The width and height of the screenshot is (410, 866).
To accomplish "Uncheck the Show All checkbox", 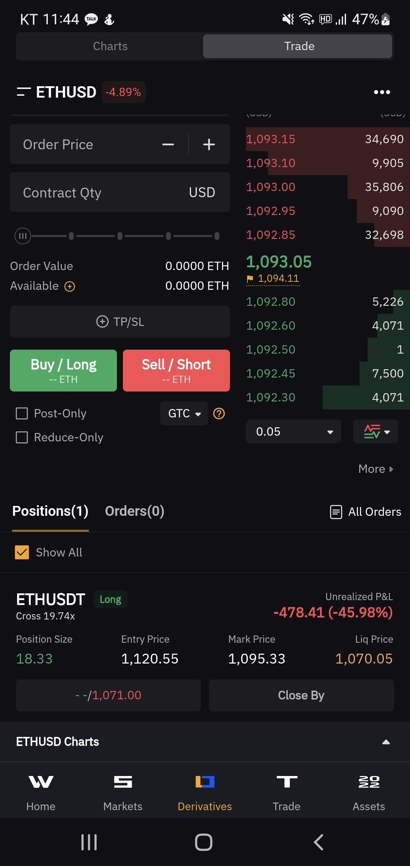I will [22, 552].
